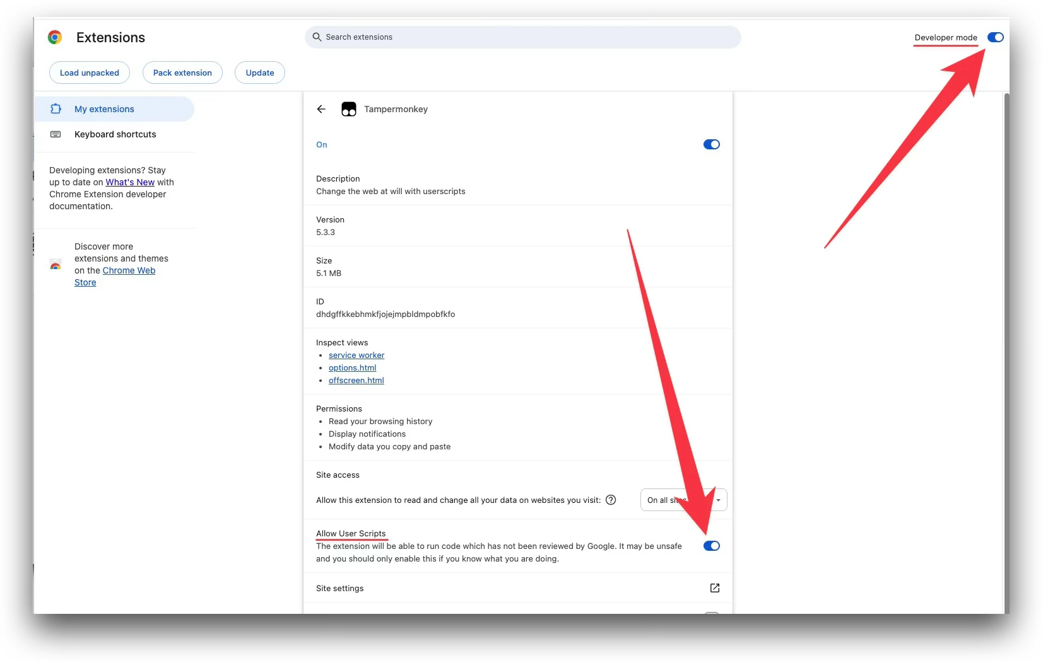Click 'Display notifications' permission text
The width and height of the screenshot is (1043, 663).
(x=367, y=434)
